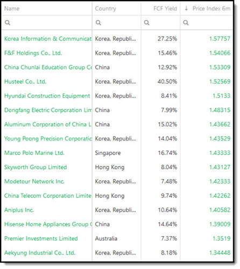Open Husteel Co., Ltd. link
Image resolution: width=240 pixels, height=269 pixels.
(25, 82)
